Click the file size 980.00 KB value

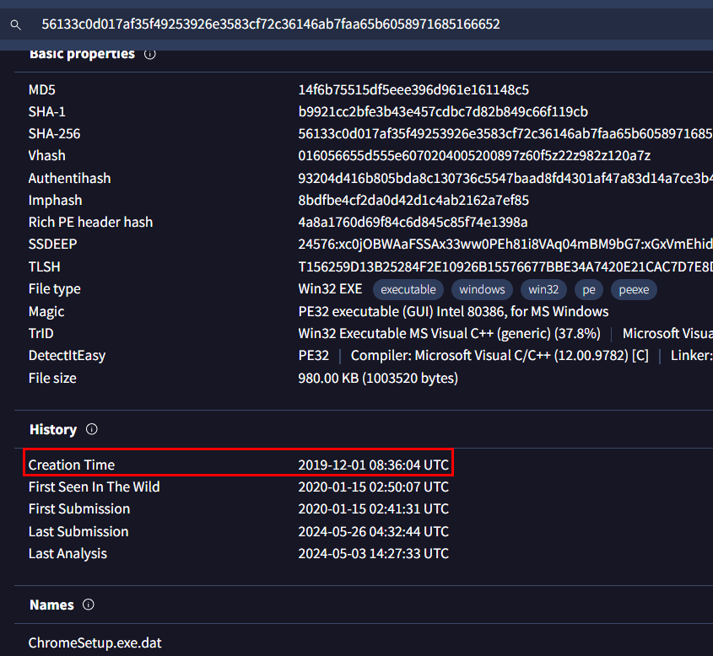click(x=378, y=378)
